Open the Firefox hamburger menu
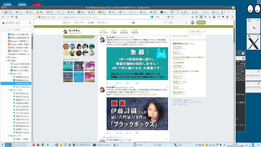The height and width of the screenshot is (147, 261). point(232,17)
